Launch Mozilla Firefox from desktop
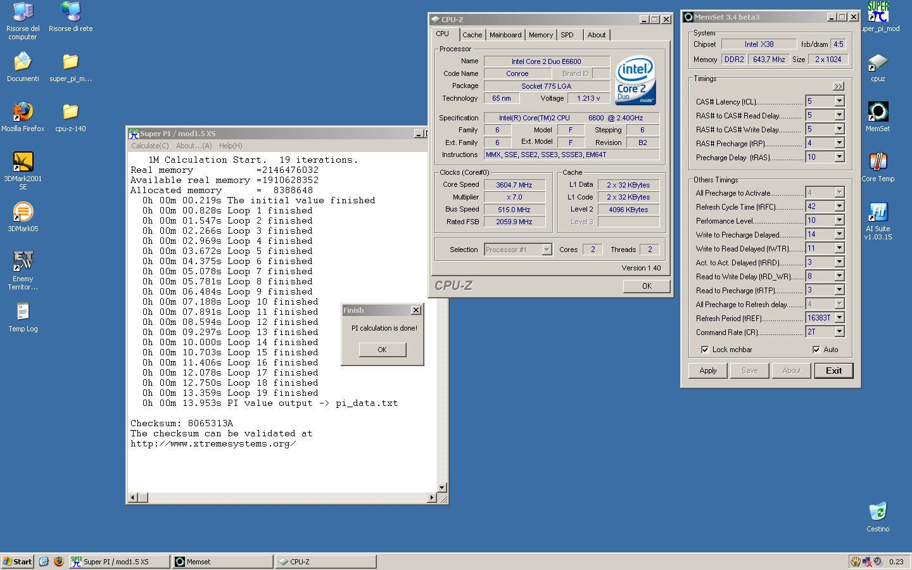Screen dimensions: 912x570 [x=23, y=117]
